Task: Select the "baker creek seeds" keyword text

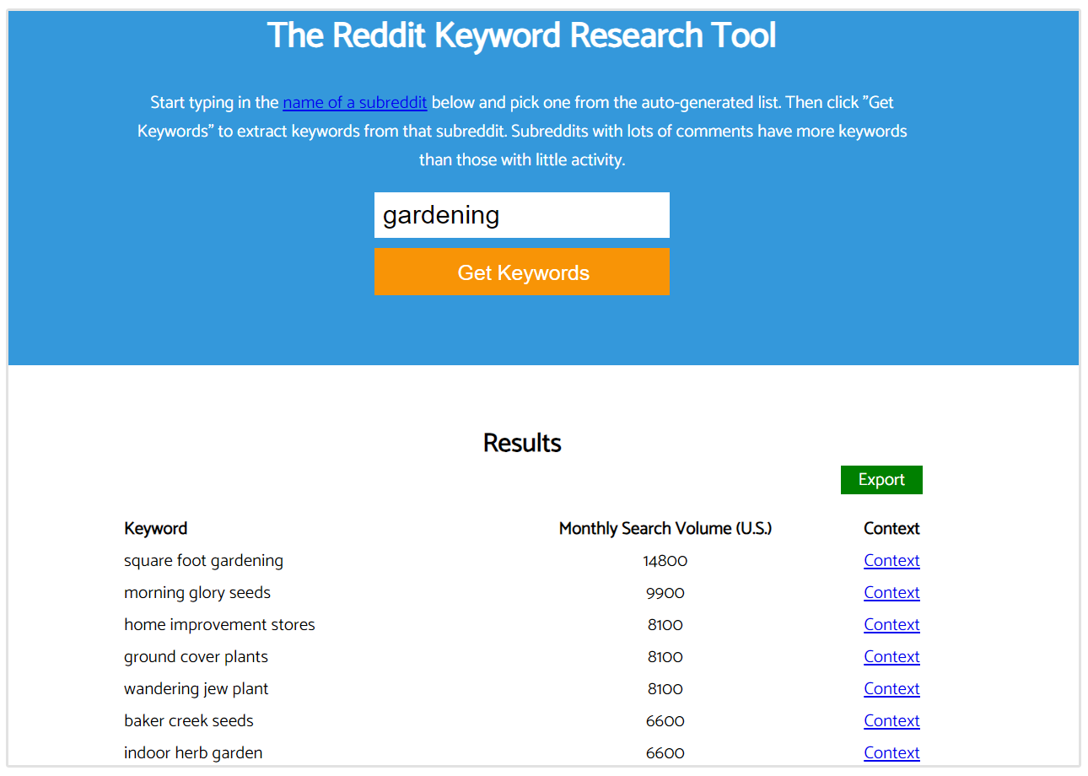Action: [x=188, y=721]
